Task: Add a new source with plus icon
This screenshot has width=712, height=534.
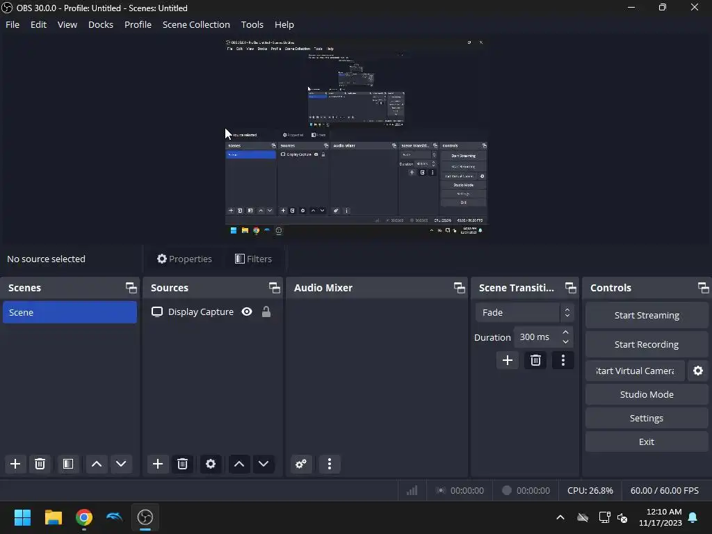Action: 158,464
